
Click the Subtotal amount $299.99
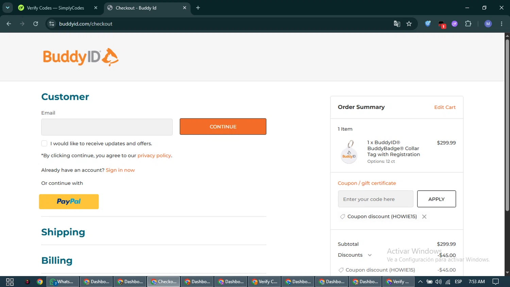click(446, 244)
